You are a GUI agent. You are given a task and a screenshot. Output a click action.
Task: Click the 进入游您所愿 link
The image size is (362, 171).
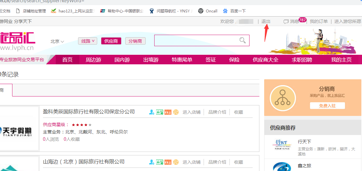pos(348,21)
